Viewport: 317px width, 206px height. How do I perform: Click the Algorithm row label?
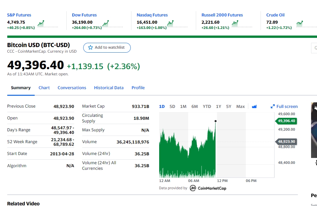17,166
